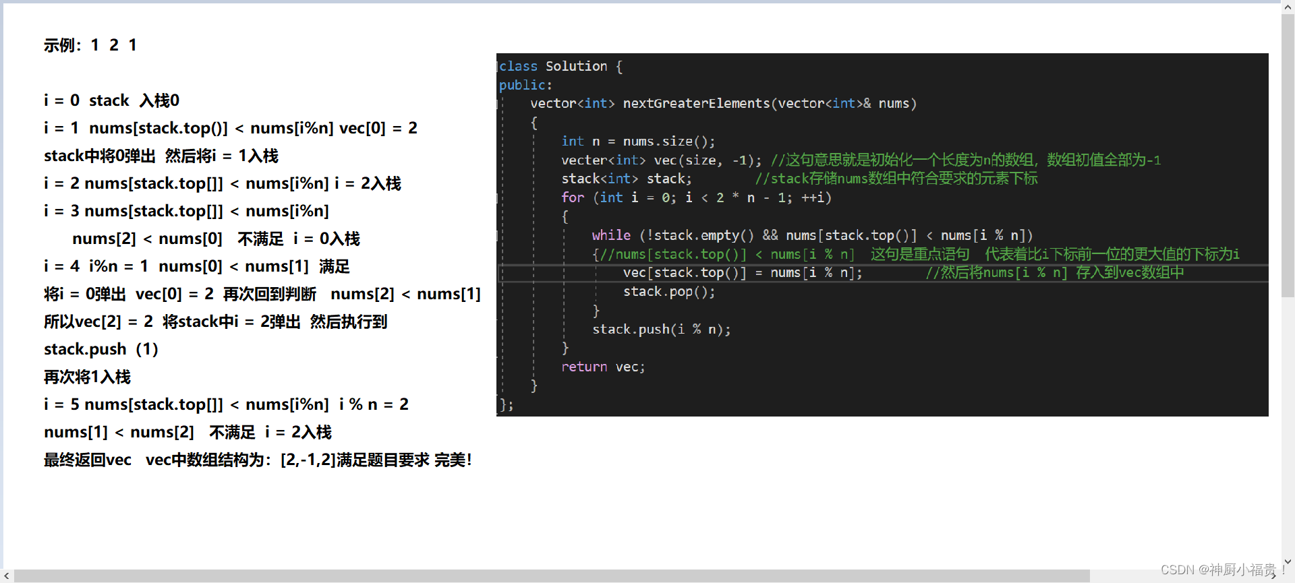Viewport: 1295px width, 583px height.
Task: Click the 'nextGreaterElements' function signature line
Action: point(723,103)
